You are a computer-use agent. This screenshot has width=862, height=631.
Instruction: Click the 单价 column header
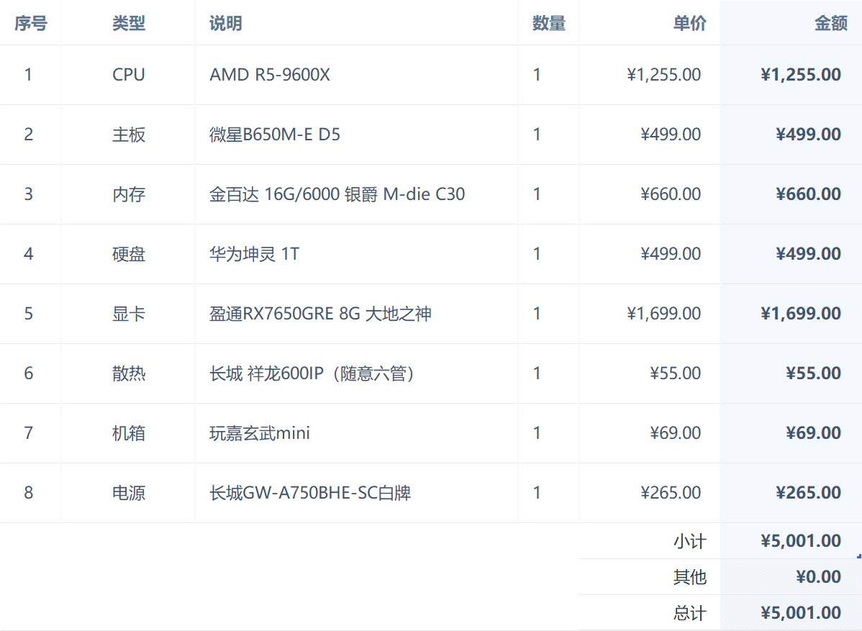click(x=689, y=24)
